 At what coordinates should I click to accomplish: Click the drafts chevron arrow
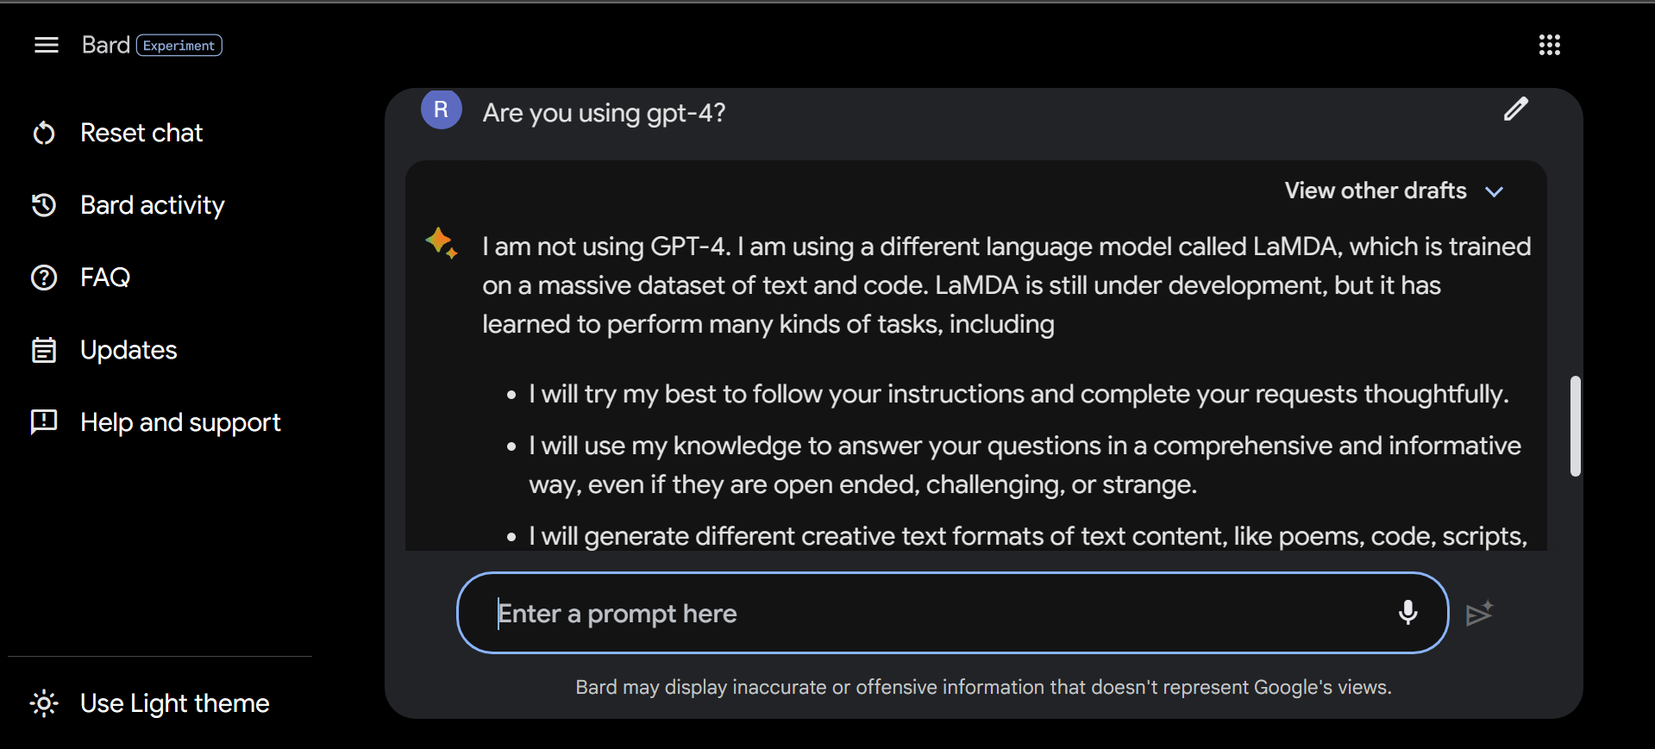tap(1495, 191)
